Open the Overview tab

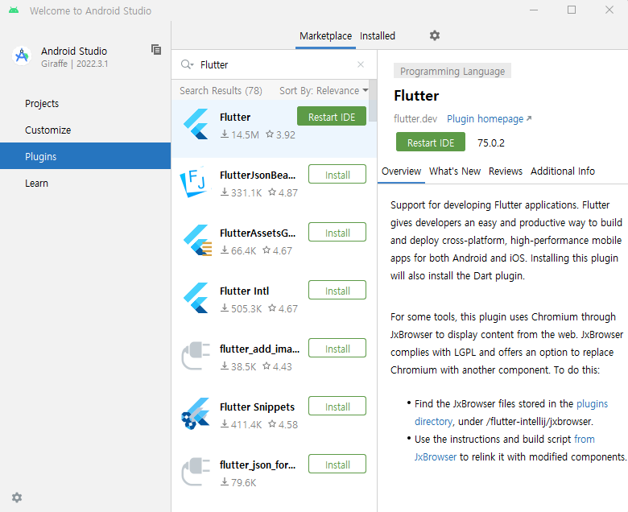click(x=401, y=171)
